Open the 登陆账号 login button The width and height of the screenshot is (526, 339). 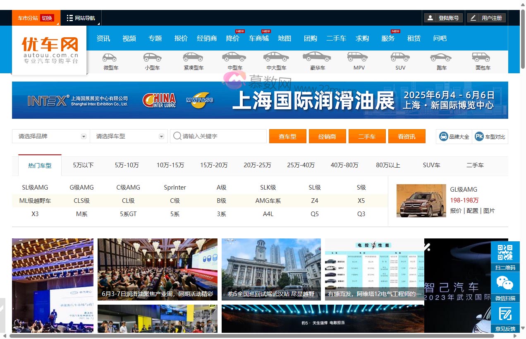[x=442, y=18]
